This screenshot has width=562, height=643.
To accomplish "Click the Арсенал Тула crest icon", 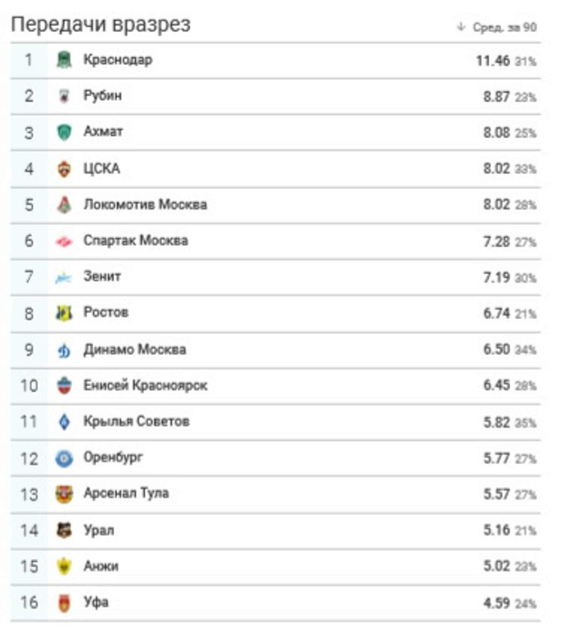I will coord(64,494).
